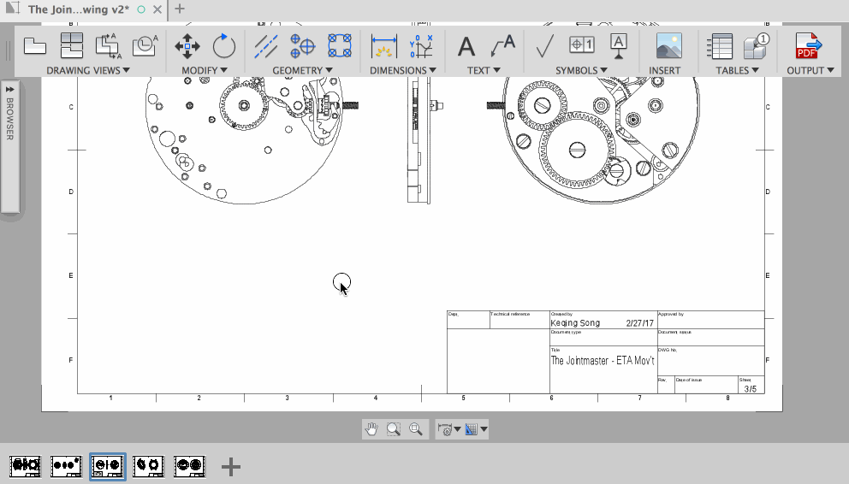Open the Dimensions dropdown menu
This screenshot has width=849, height=484.
point(402,70)
